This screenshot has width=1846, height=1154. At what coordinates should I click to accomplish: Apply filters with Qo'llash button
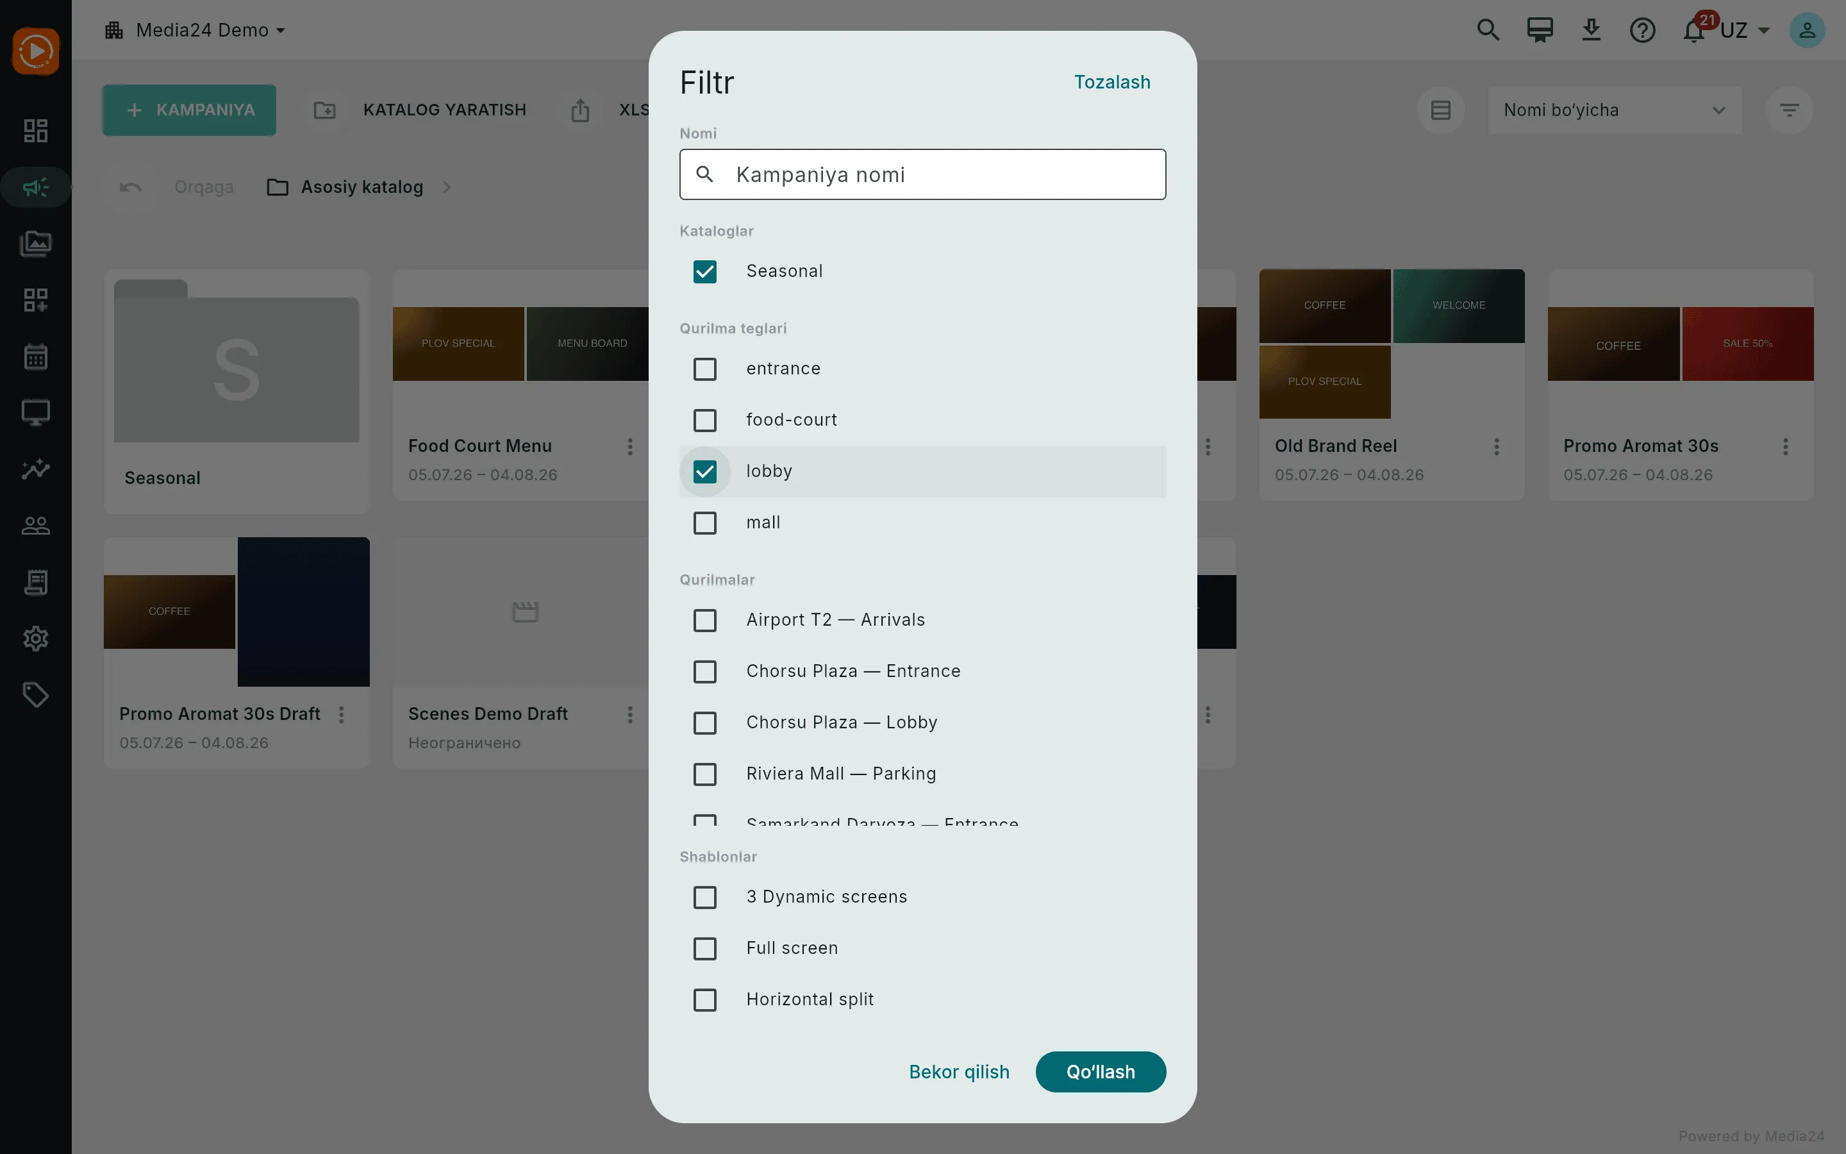[x=1100, y=1071]
